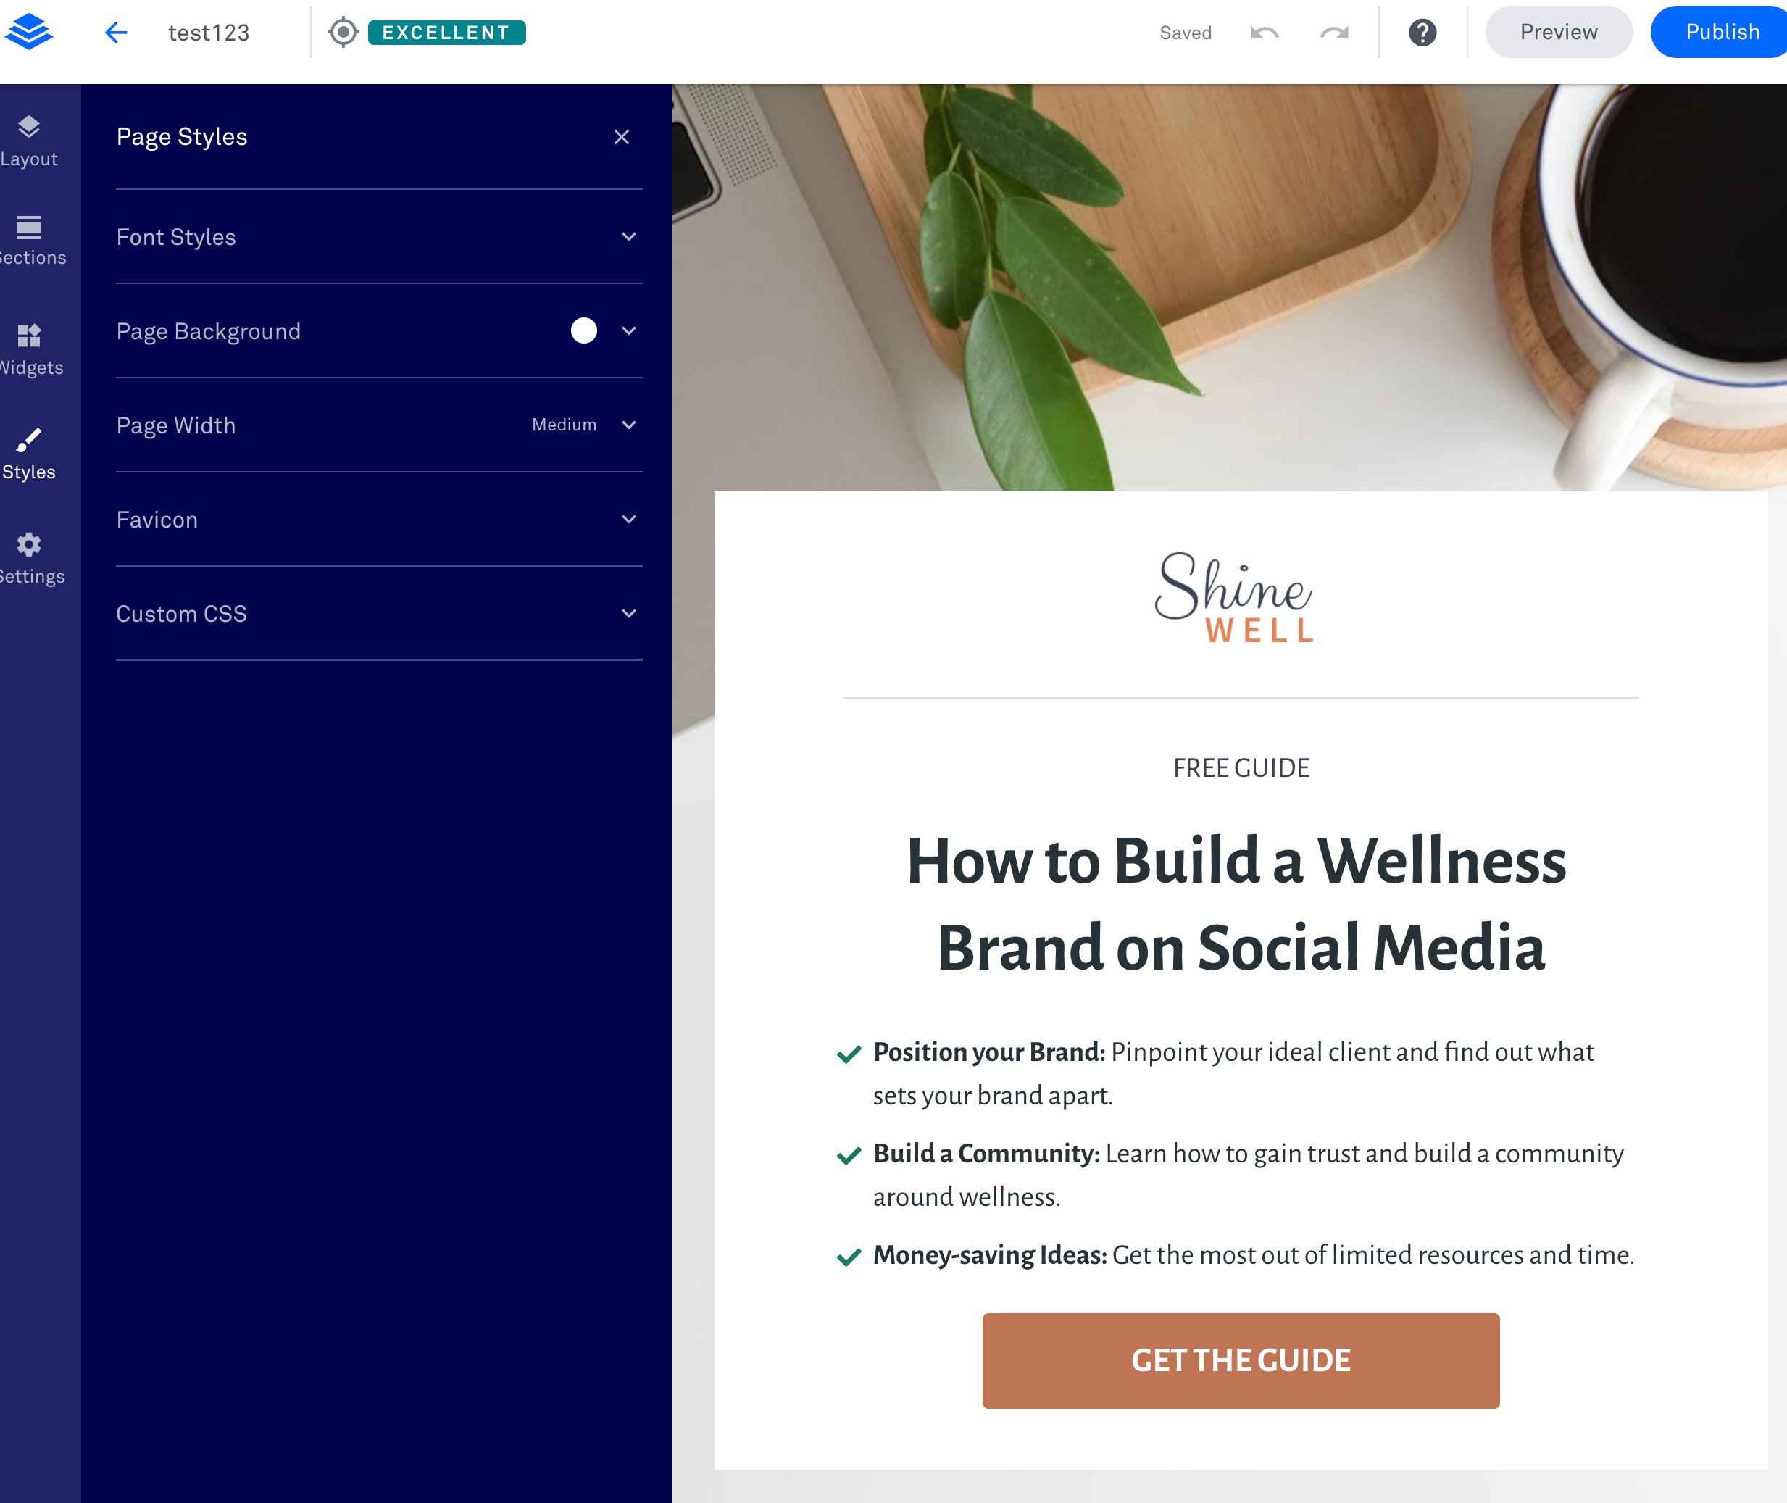Click the undo arrow button

point(1262,31)
